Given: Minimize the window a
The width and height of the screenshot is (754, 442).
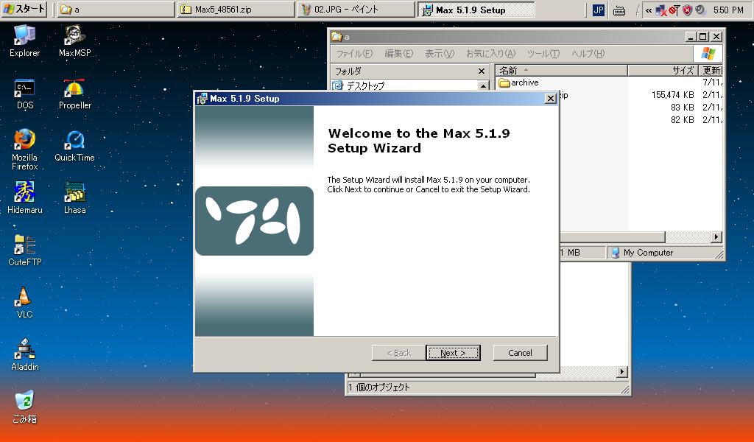Looking at the screenshot, I should point(691,37).
